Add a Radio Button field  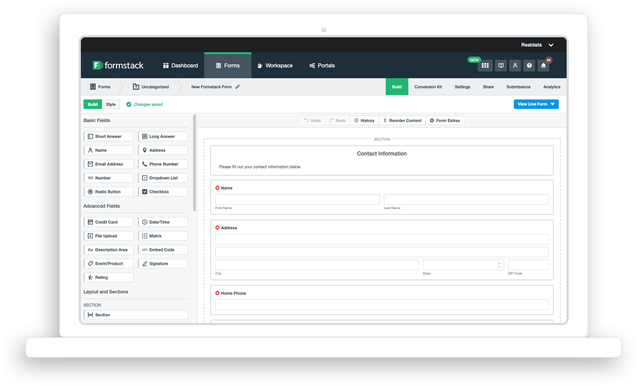click(109, 192)
